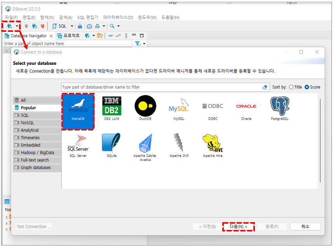Open the 편집(E) menu

pyautogui.click(x=29, y=17)
